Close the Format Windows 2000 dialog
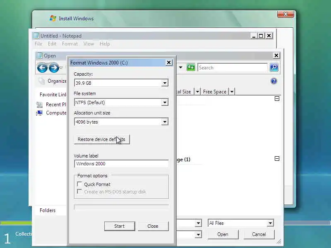 (x=169, y=63)
